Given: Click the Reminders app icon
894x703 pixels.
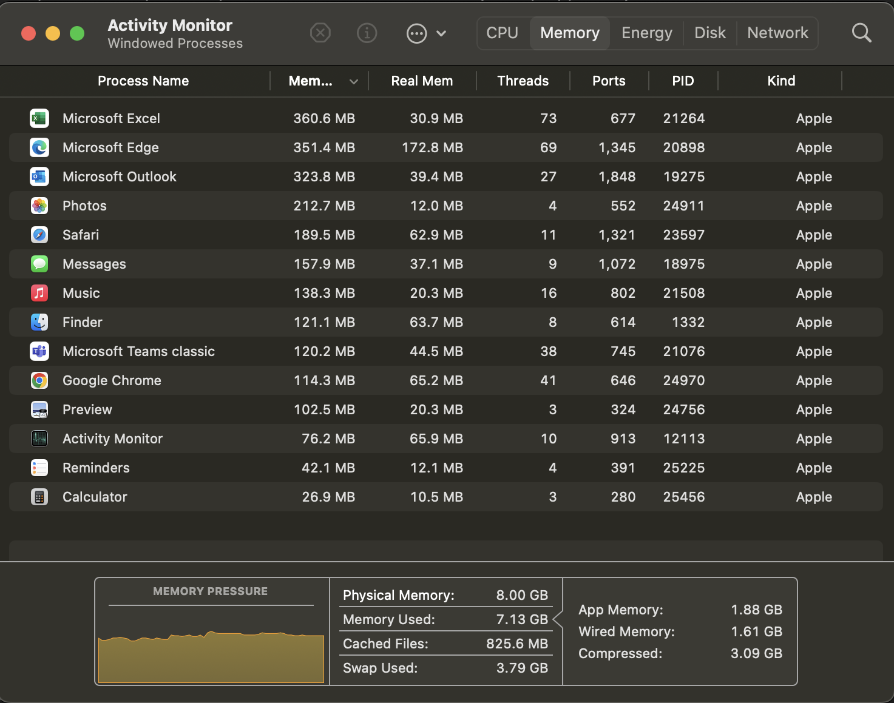Looking at the screenshot, I should (x=39, y=468).
